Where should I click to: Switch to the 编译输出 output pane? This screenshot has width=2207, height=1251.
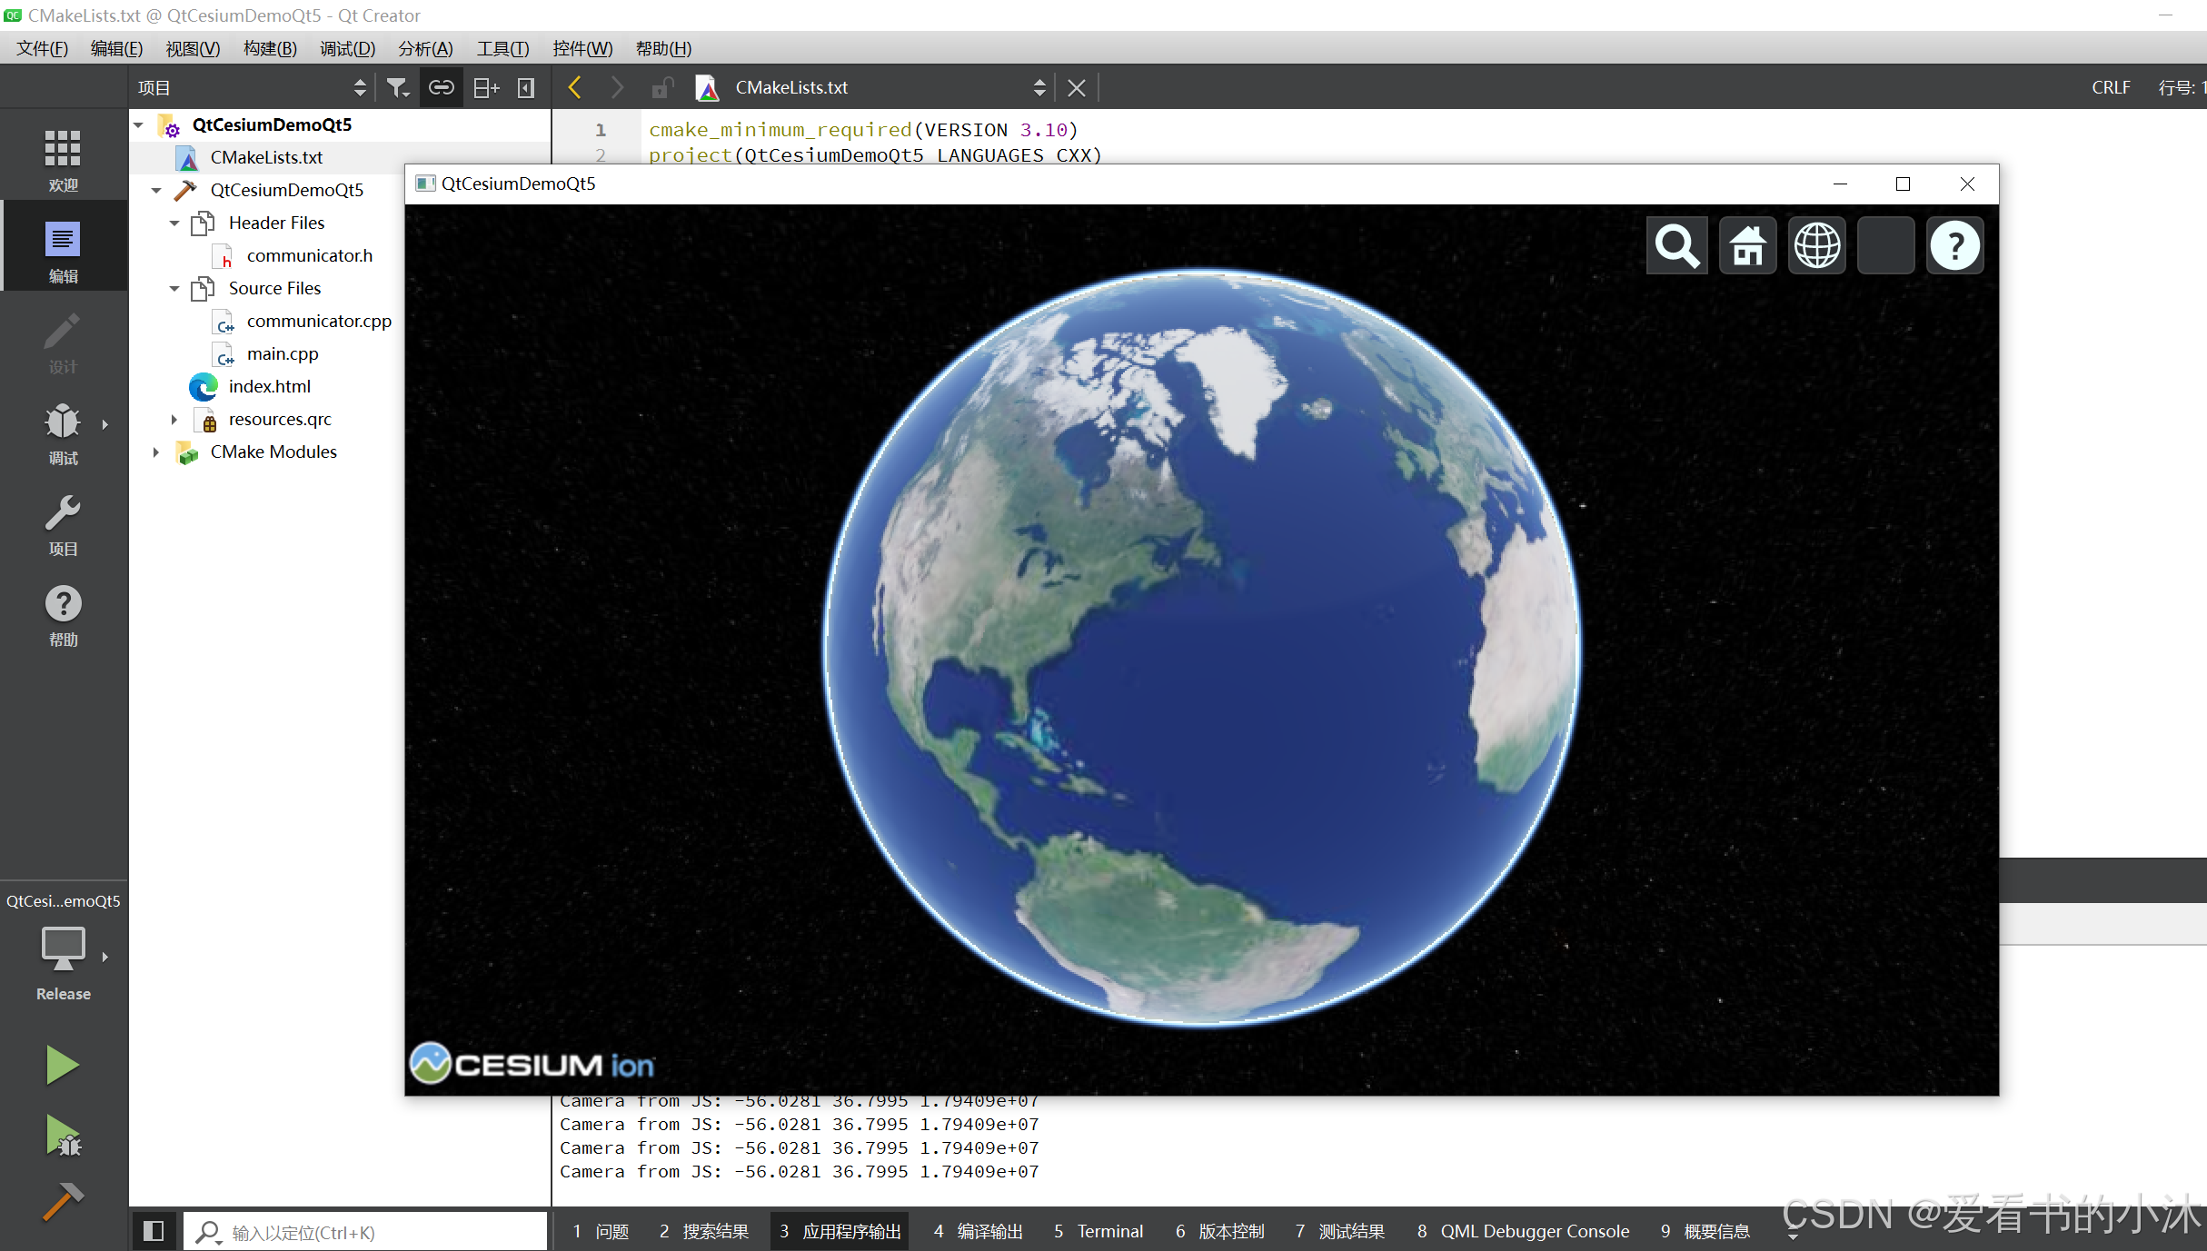(979, 1231)
